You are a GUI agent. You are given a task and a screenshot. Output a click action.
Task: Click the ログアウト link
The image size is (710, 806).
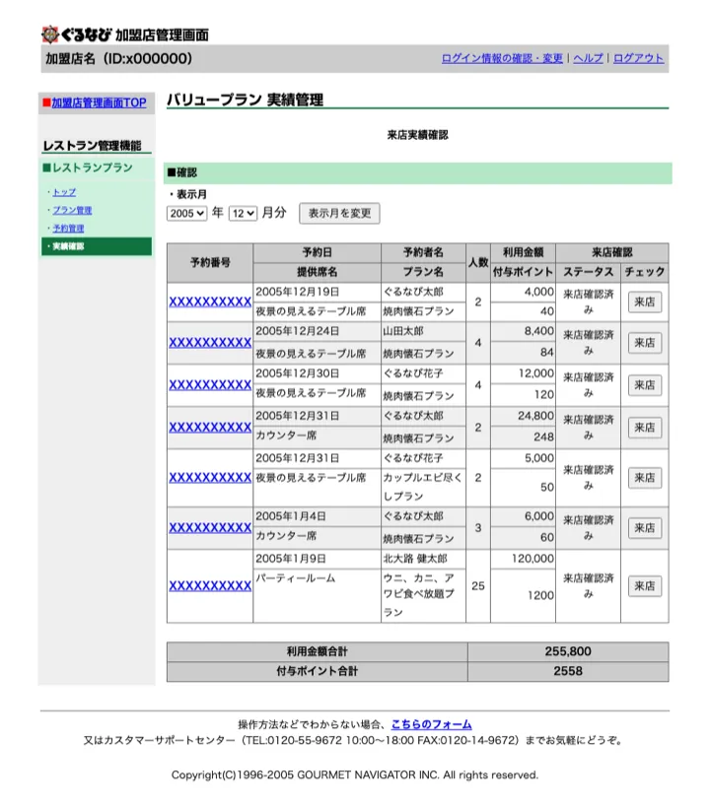tap(638, 58)
